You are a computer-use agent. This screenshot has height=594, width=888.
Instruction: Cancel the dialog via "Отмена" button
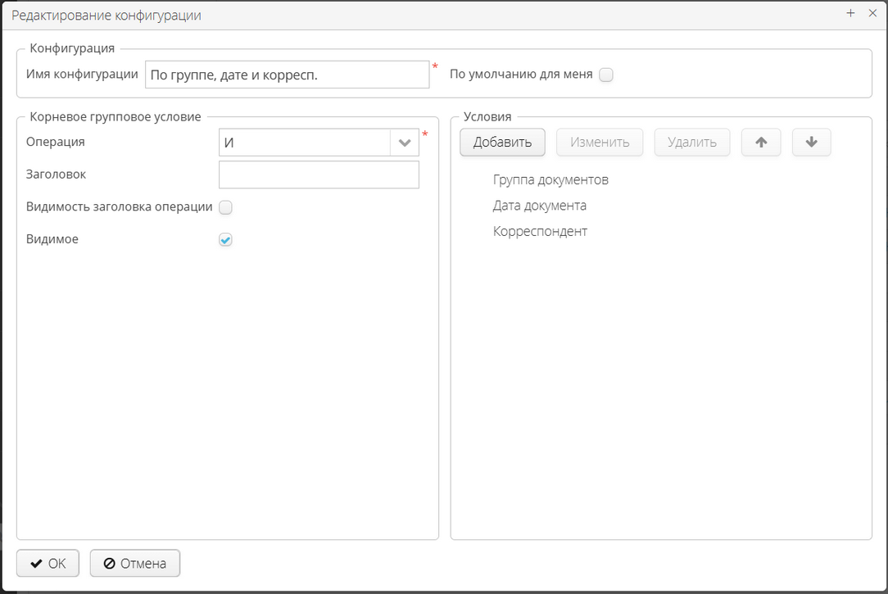(134, 563)
